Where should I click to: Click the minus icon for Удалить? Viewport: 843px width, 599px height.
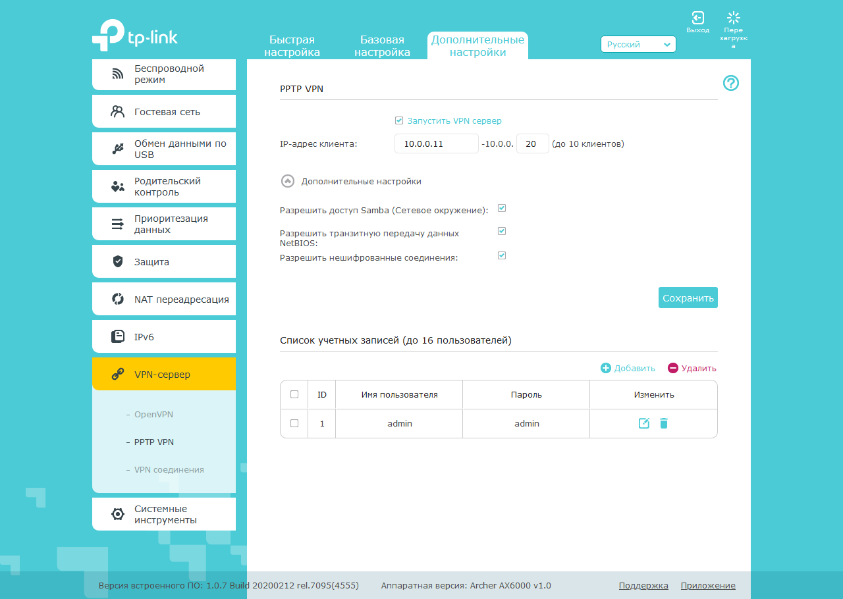click(673, 368)
